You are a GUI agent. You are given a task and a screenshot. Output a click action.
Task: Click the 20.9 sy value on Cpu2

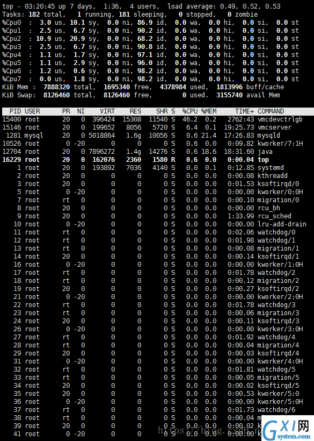pyautogui.click(x=77, y=39)
